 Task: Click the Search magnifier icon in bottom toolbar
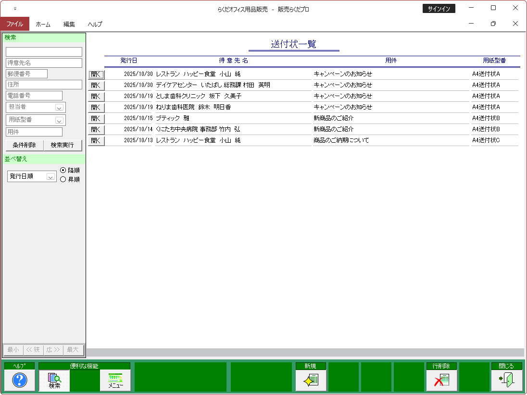(x=54, y=380)
